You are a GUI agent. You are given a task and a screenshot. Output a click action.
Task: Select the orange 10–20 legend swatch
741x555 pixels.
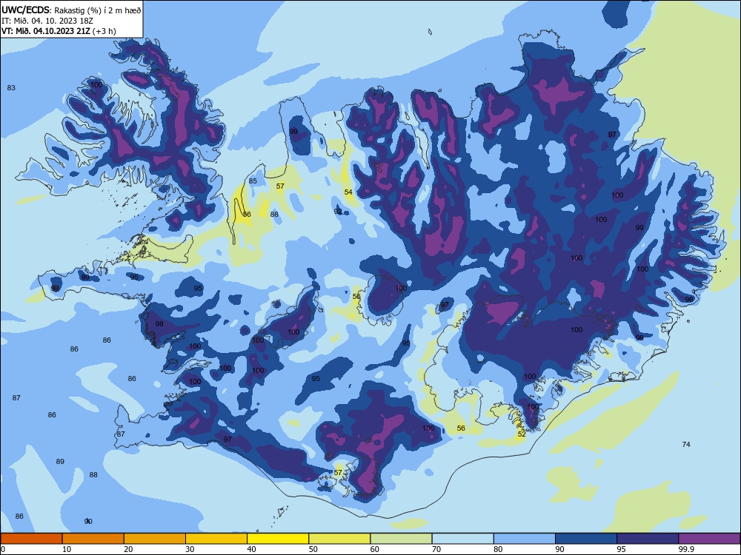93,539
